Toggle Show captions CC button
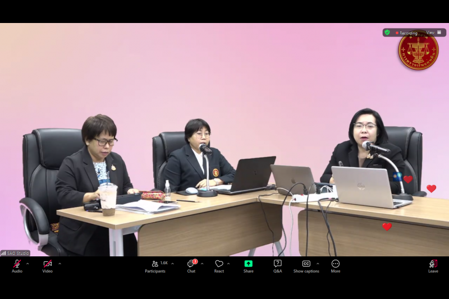 306,264
